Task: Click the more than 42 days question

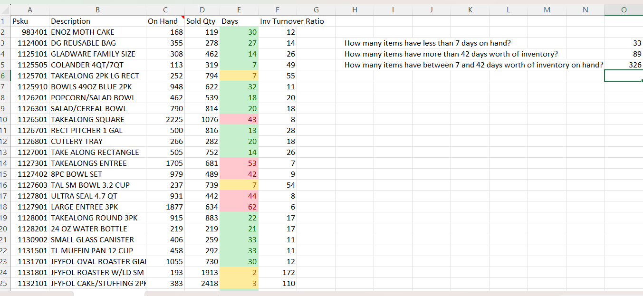Action: [x=451, y=54]
